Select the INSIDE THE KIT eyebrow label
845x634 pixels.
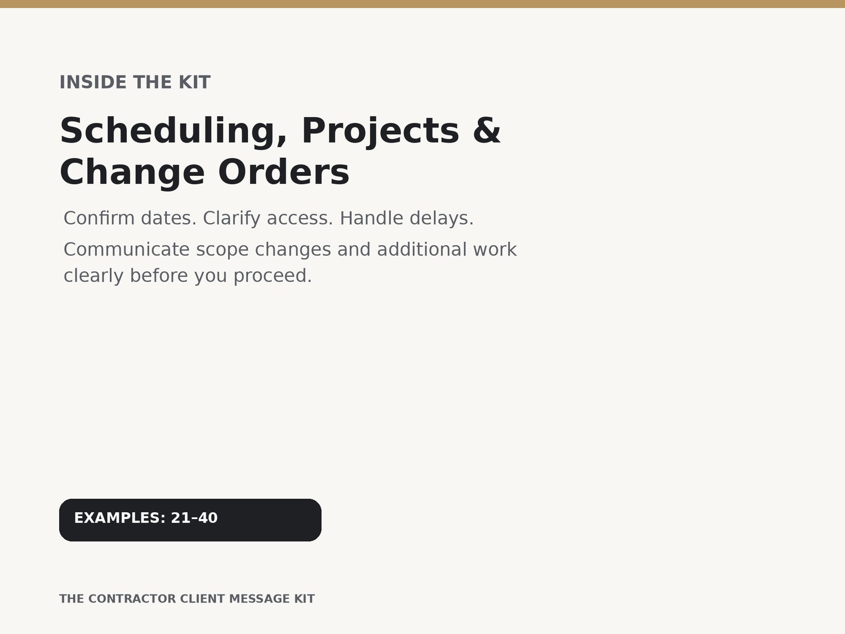[x=135, y=82]
